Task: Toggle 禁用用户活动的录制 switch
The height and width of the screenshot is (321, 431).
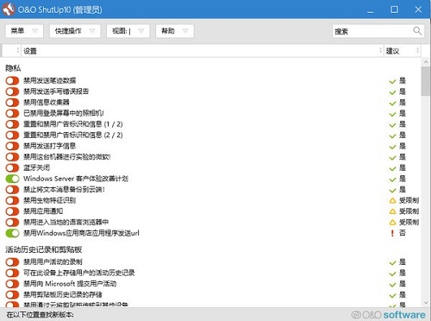Action: (x=12, y=262)
